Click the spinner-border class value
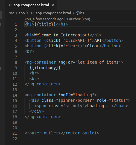Viewport: 136px width, 145px height. click(x=75, y=100)
